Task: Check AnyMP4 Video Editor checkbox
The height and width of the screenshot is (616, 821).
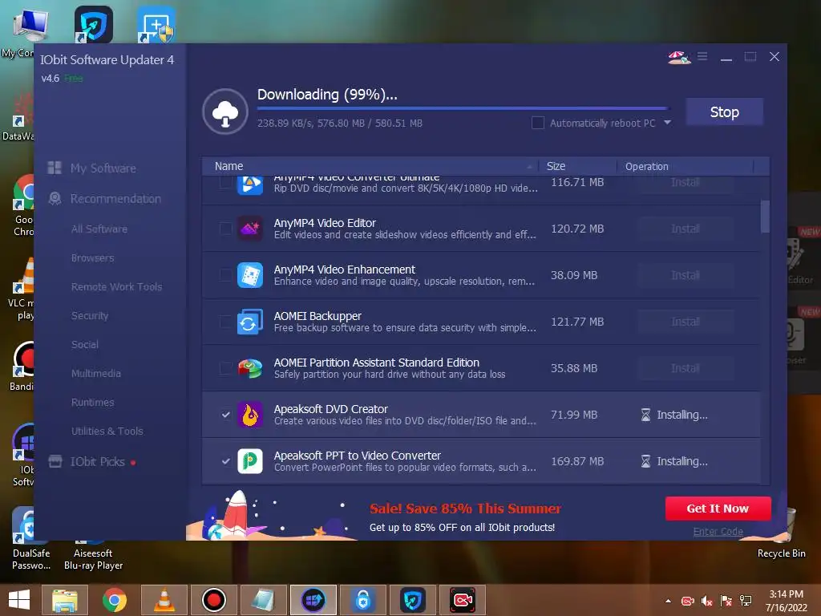Action: [225, 229]
